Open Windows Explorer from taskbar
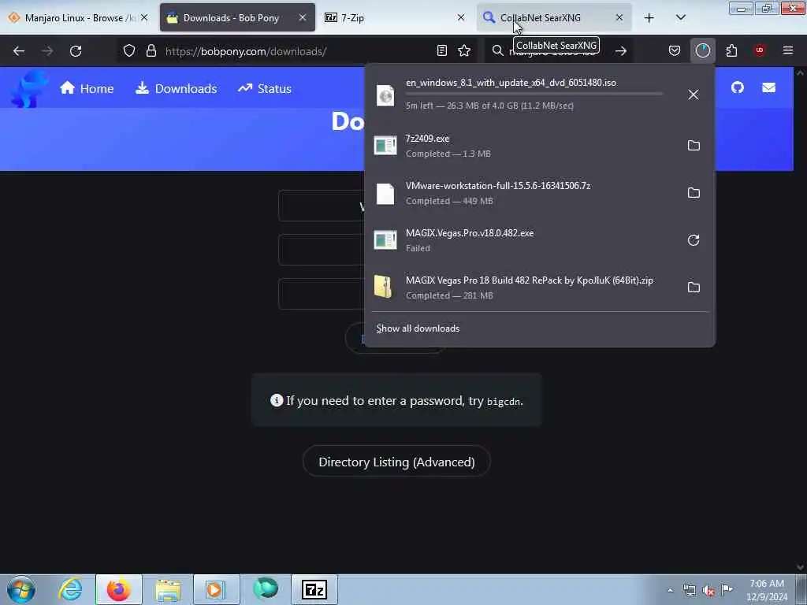Image resolution: width=807 pixels, height=605 pixels. click(168, 589)
